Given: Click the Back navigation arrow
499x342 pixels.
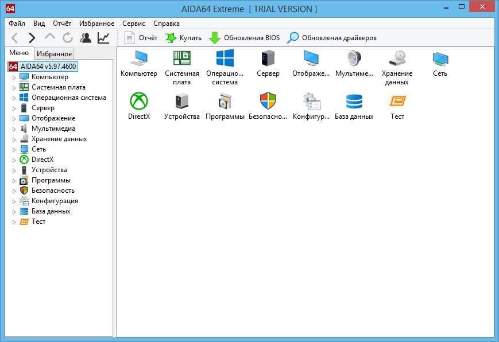Looking at the screenshot, I should click(x=14, y=38).
